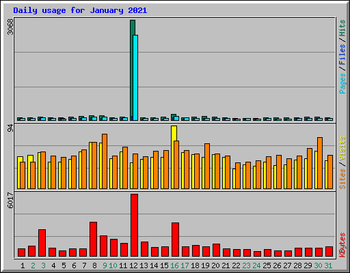
Task: Click the Sites legend label
Action: pyautogui.click(x=342, y=179)
